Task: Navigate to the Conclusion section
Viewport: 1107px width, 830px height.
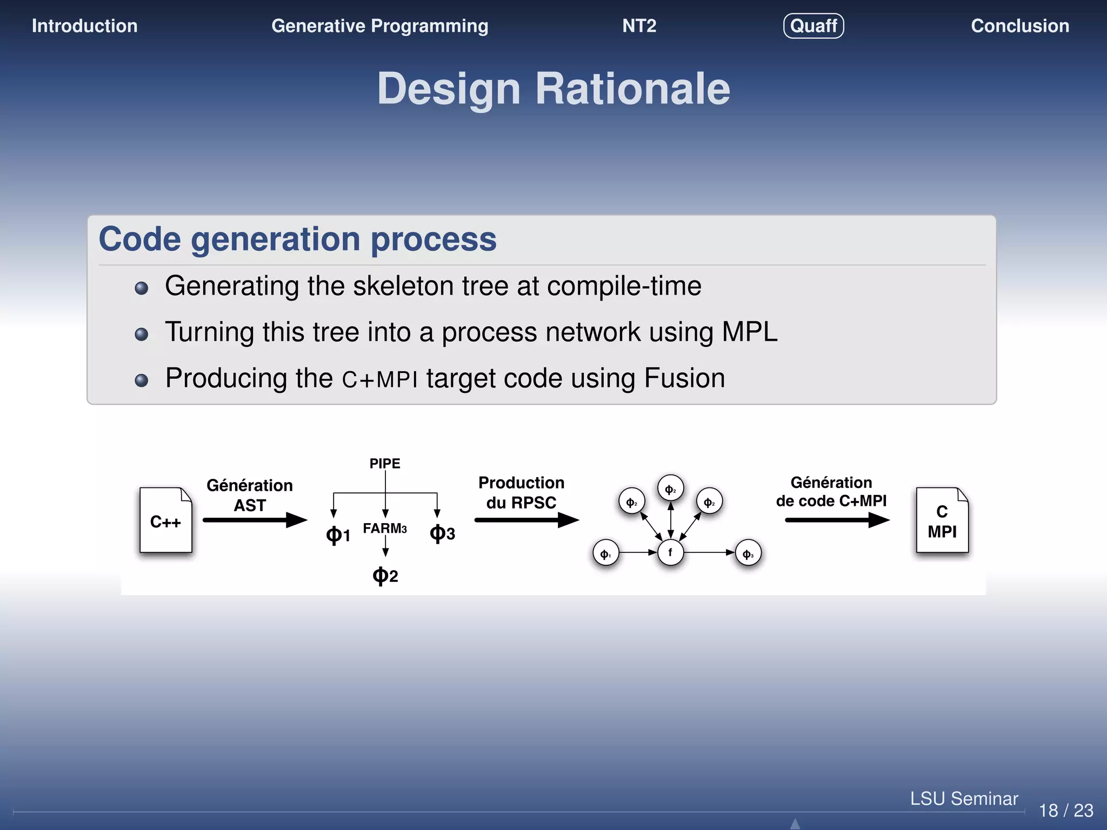Action: pyautogui.click(x=1020, y=26)
